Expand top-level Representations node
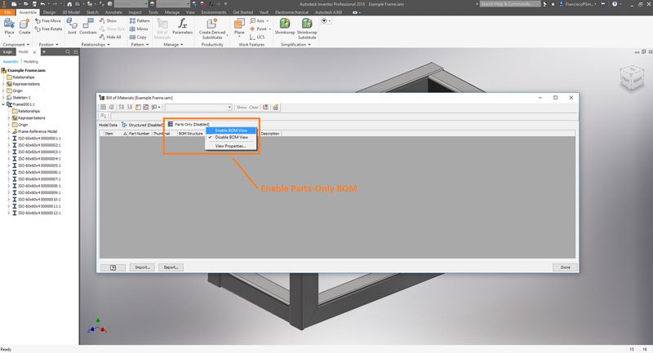The width and height of the screenshot is (653, 353). coord(3,84)
